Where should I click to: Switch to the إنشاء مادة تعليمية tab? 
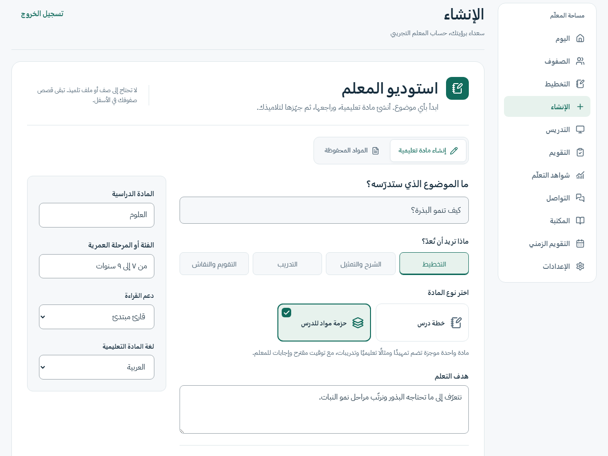pyautogui.click(x=428, y=151)
